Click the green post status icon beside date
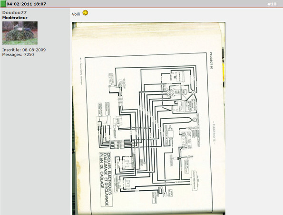 pyautogui.click(x=3, y=4)
